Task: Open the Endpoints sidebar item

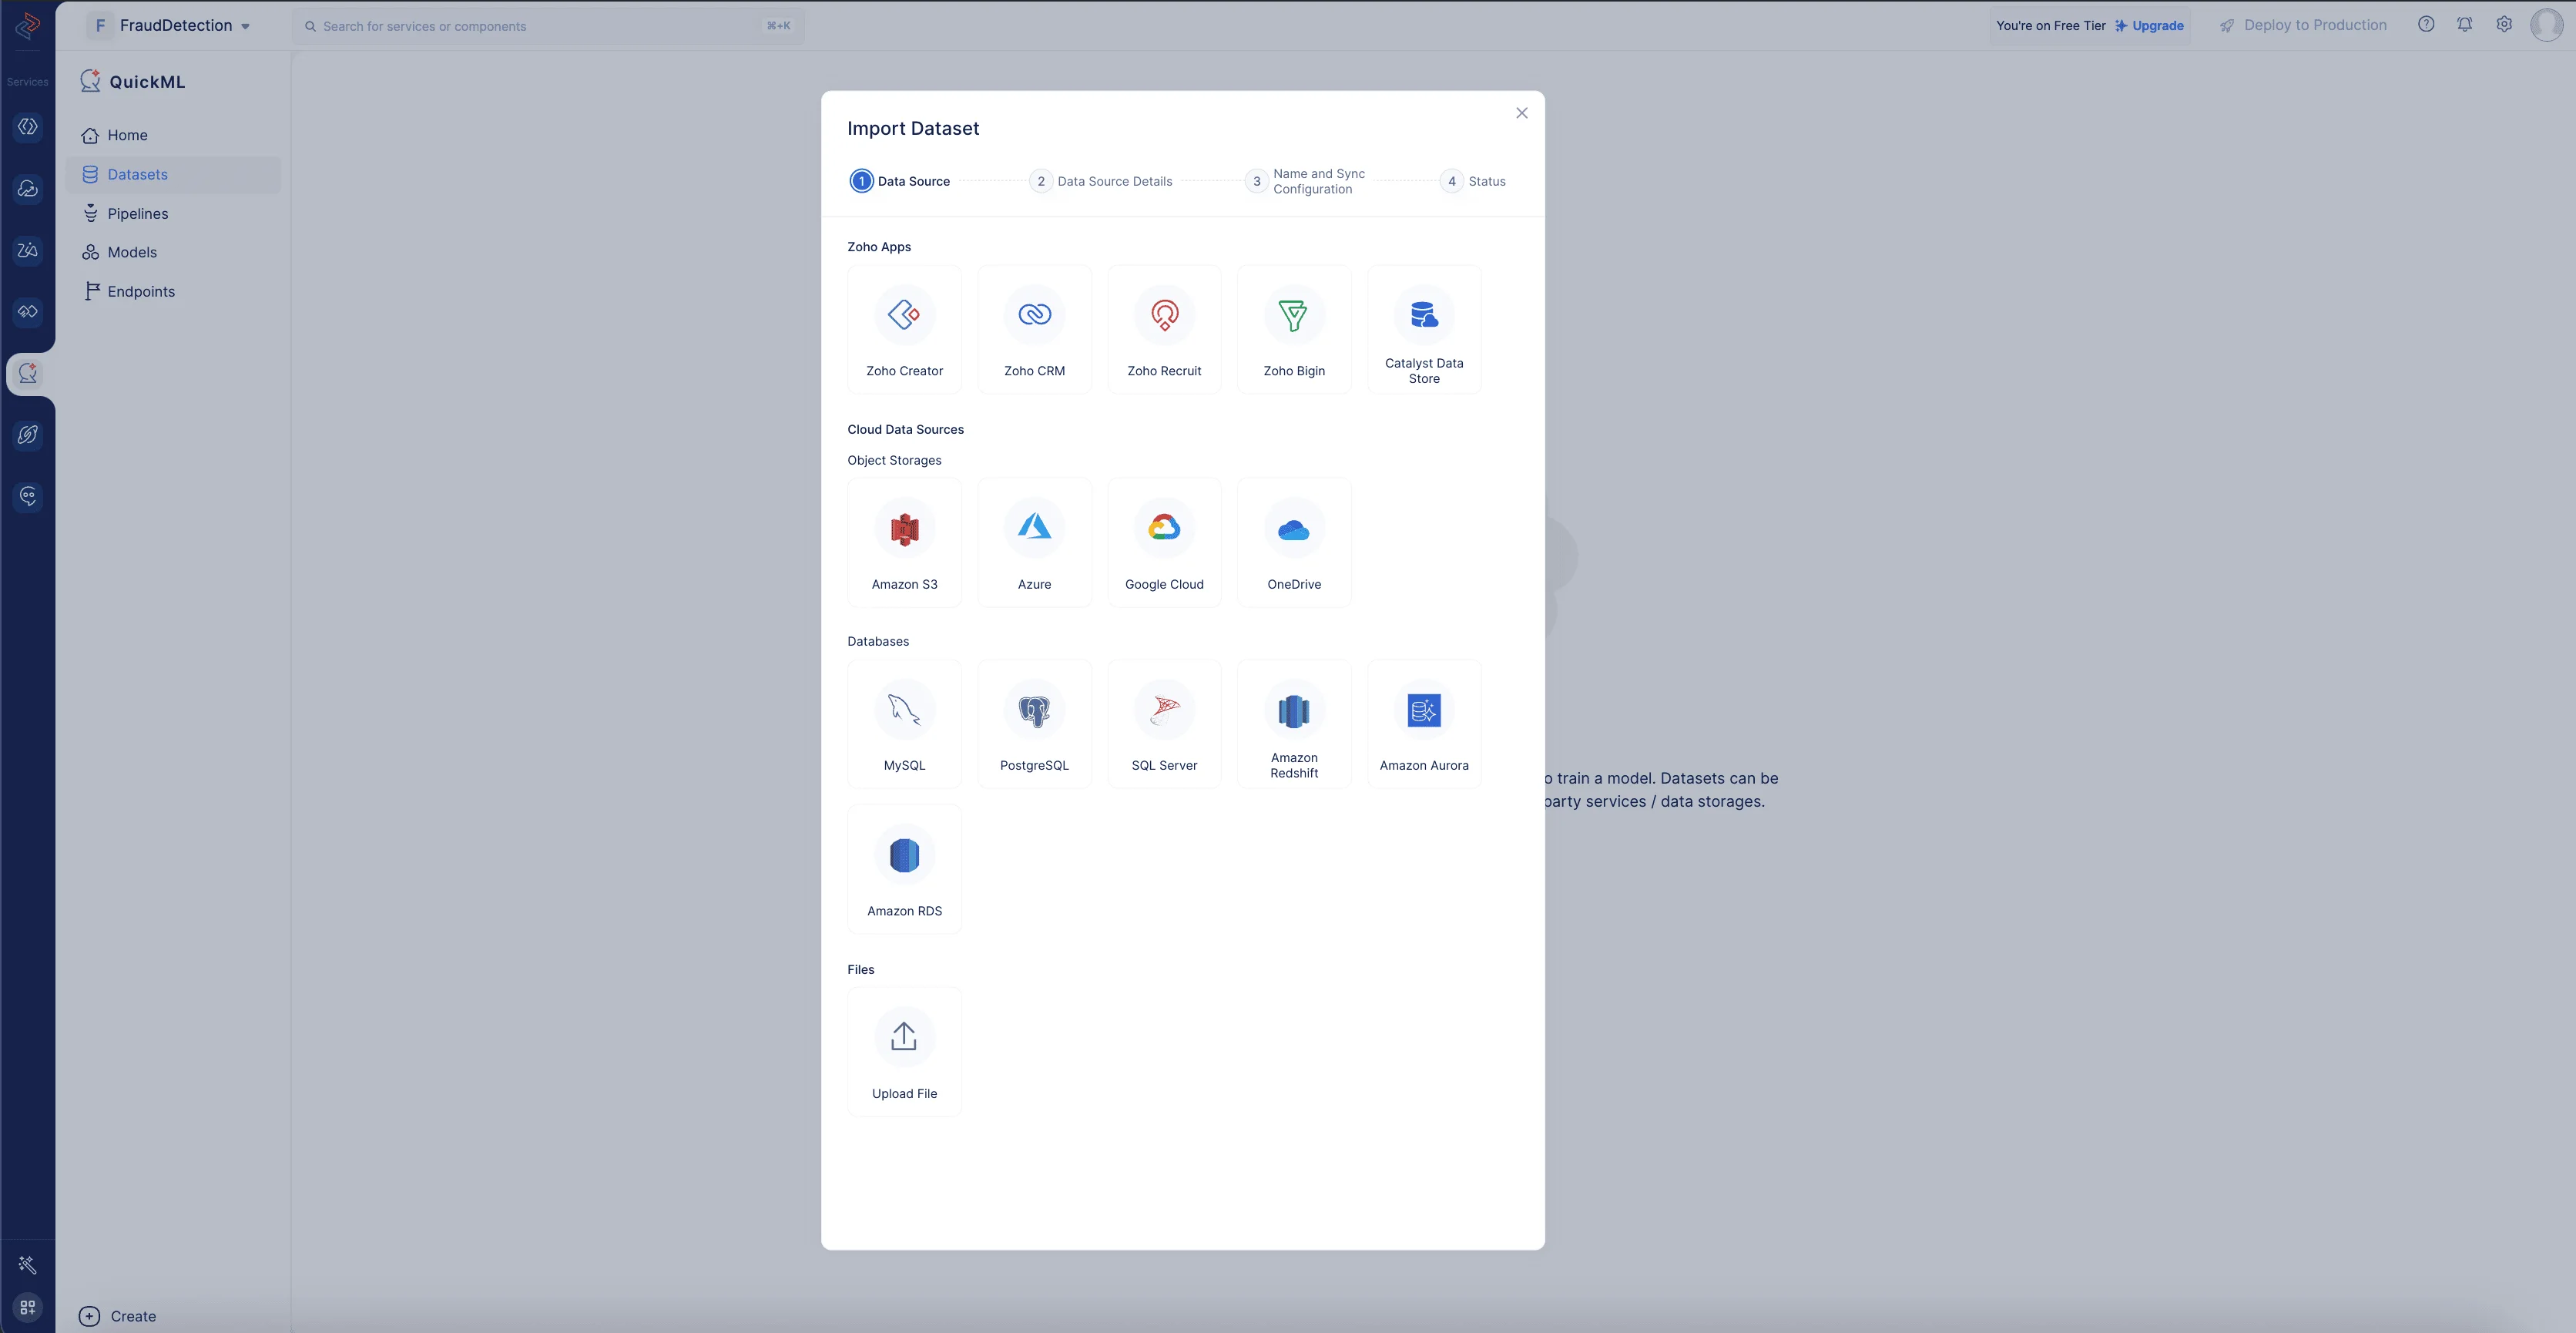Action: [x=141, y=291]
